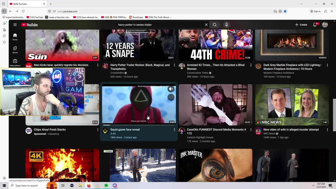
Task: Open options for Squid game face reveal
Action: tap(174, 130)
